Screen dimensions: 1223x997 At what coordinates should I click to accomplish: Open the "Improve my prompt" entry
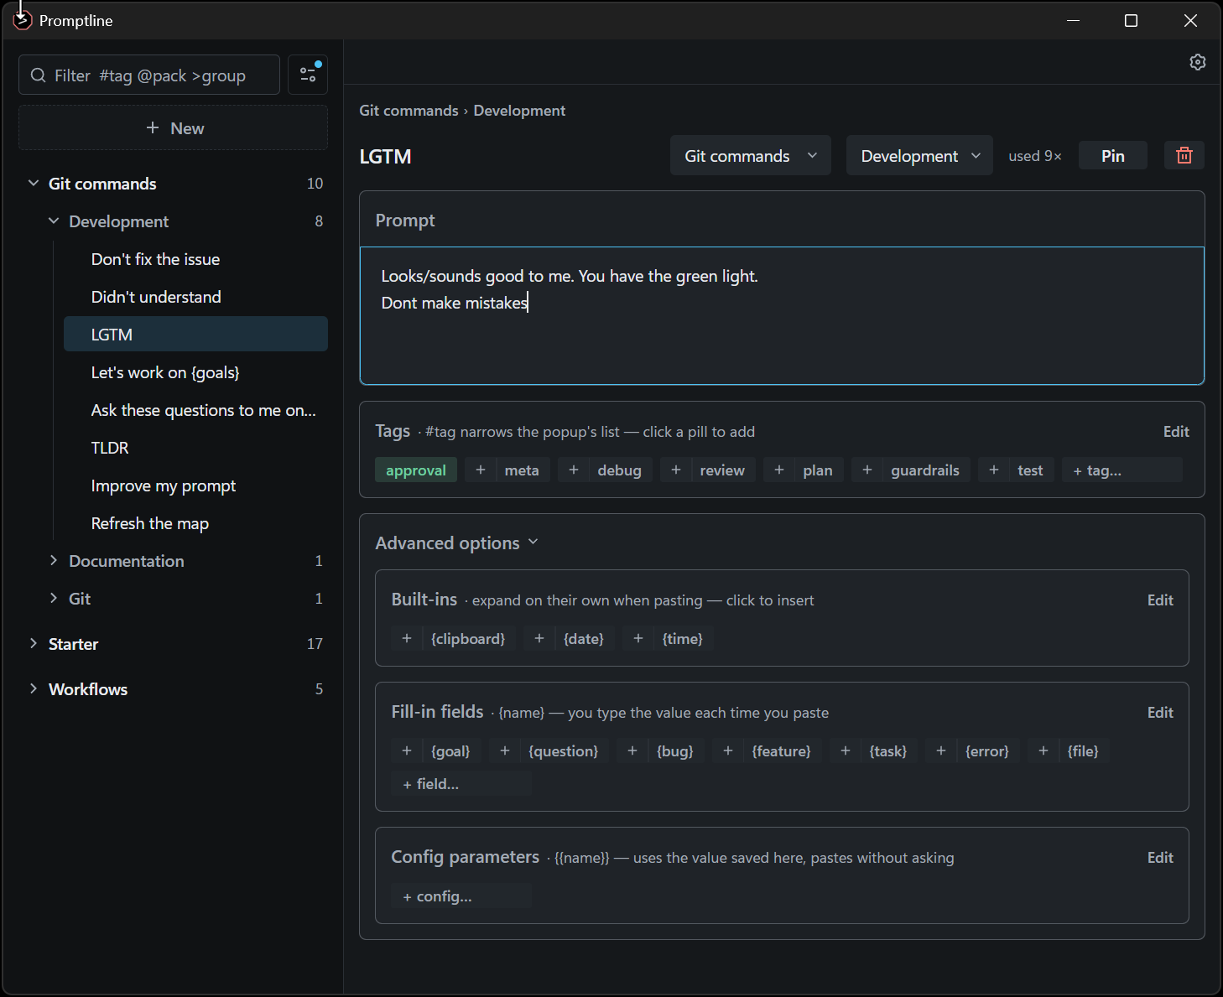[x=195, y=486]
